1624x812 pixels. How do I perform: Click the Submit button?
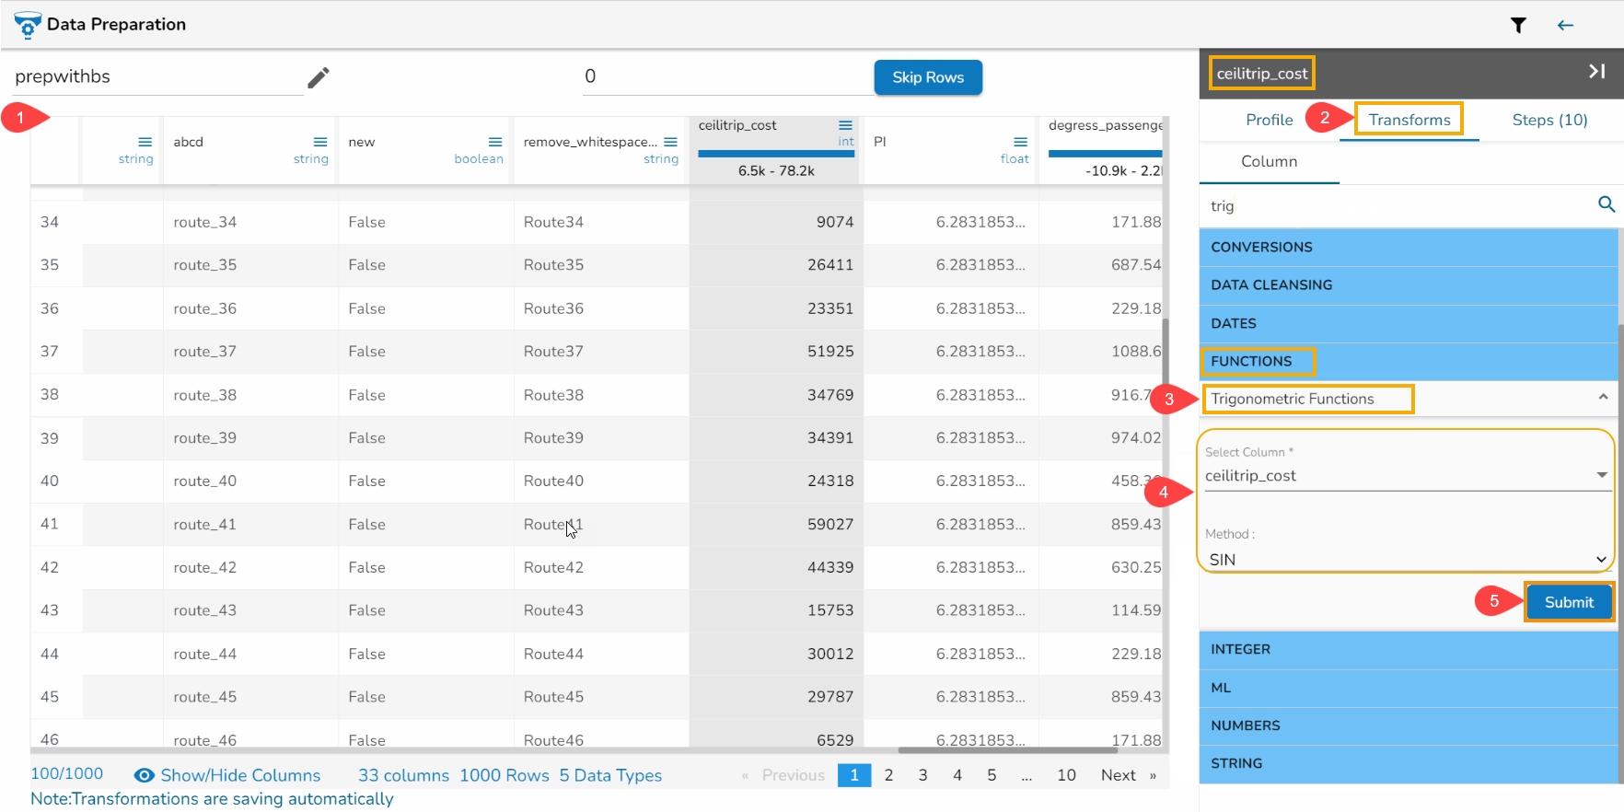[x=1569, y=602]
